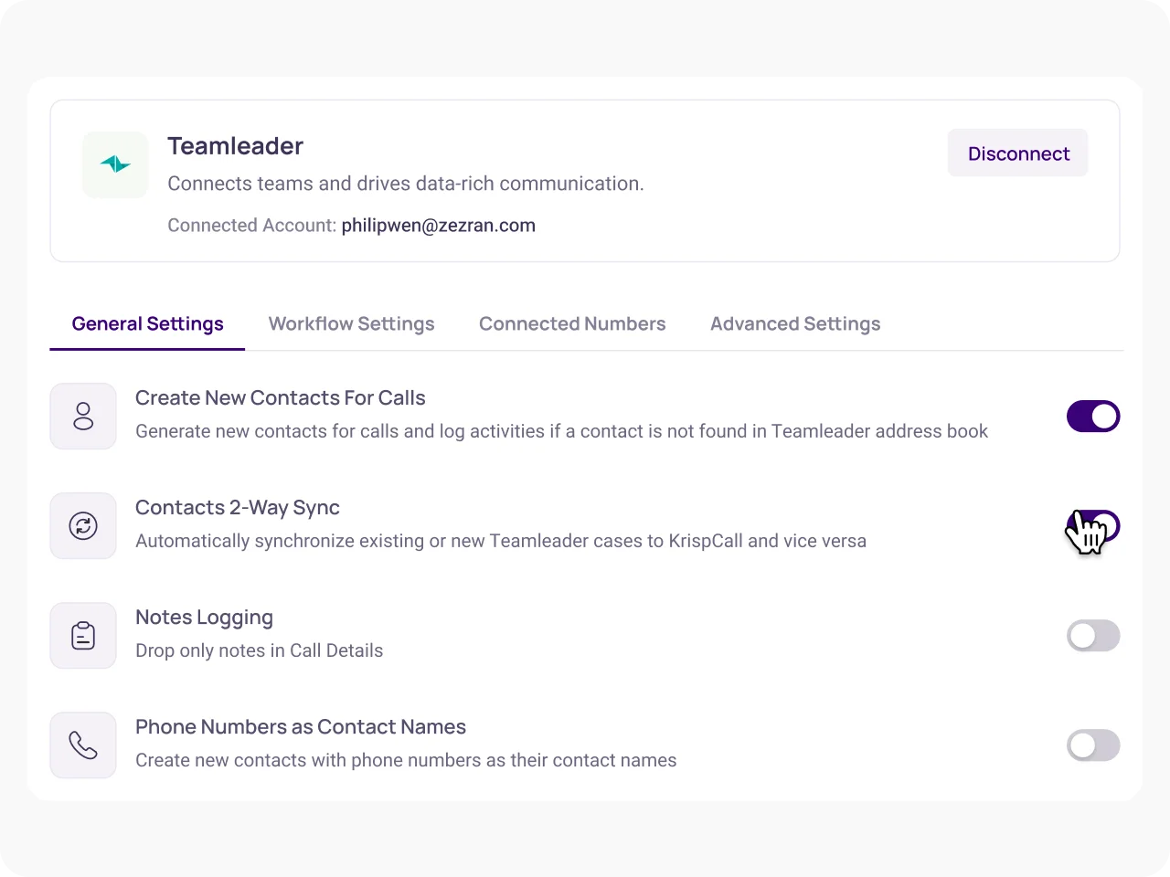Viewport: 1170px width, 877px height.
Task: Click the philipwen@zezran.com account email
Action: point(439,226)
